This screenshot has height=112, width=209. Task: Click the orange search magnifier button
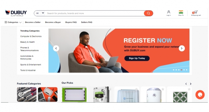click(148, 13)
